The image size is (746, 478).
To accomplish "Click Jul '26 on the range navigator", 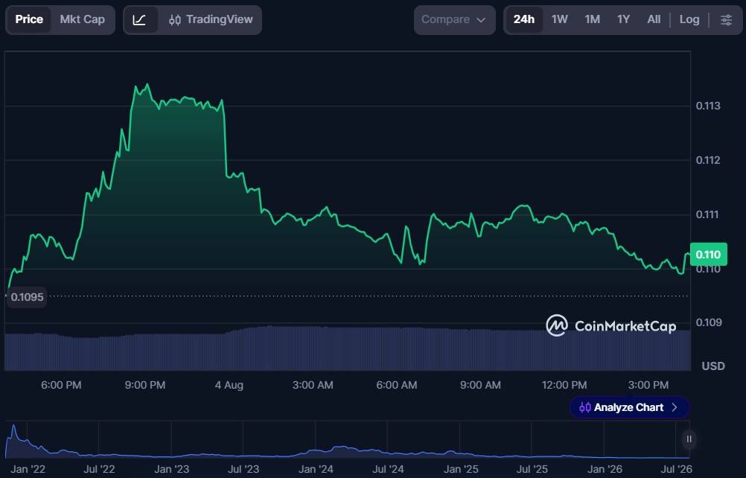I will pyautogui.click(x=676, y=470).
